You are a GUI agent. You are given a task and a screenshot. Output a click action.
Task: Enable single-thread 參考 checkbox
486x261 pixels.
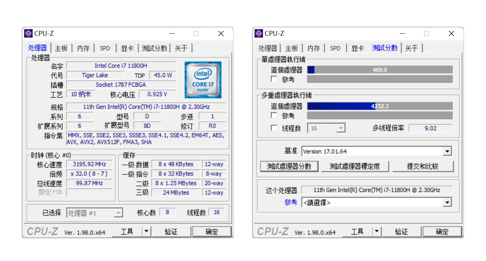pos(274,79)
